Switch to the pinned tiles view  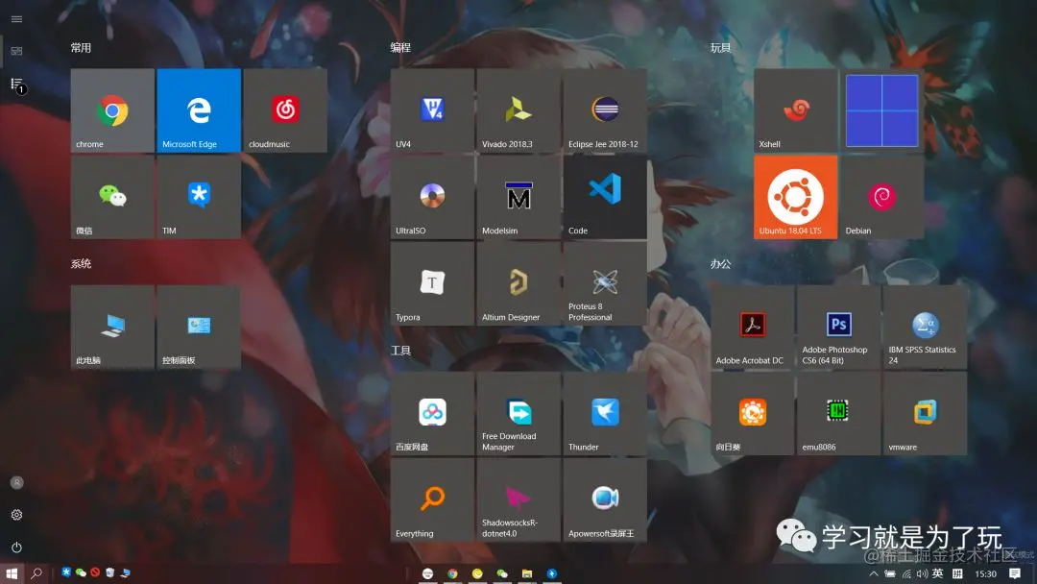point(16,51)
